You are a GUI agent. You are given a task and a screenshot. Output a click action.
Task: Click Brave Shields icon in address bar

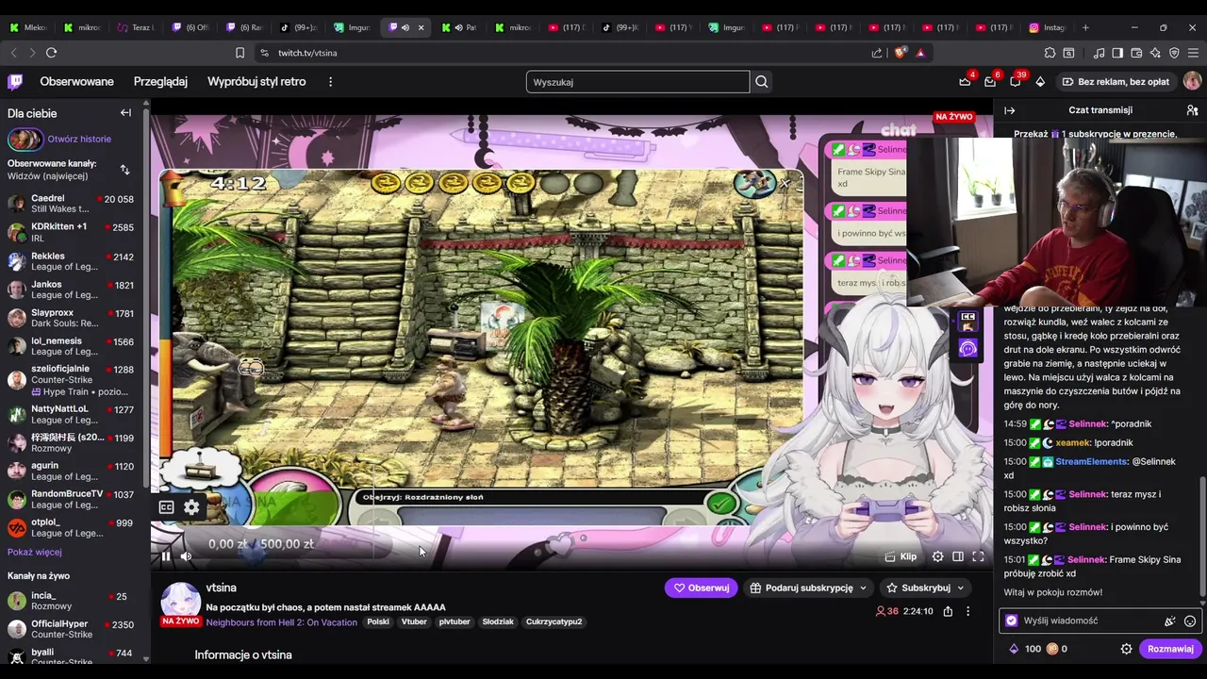(900, 53)
